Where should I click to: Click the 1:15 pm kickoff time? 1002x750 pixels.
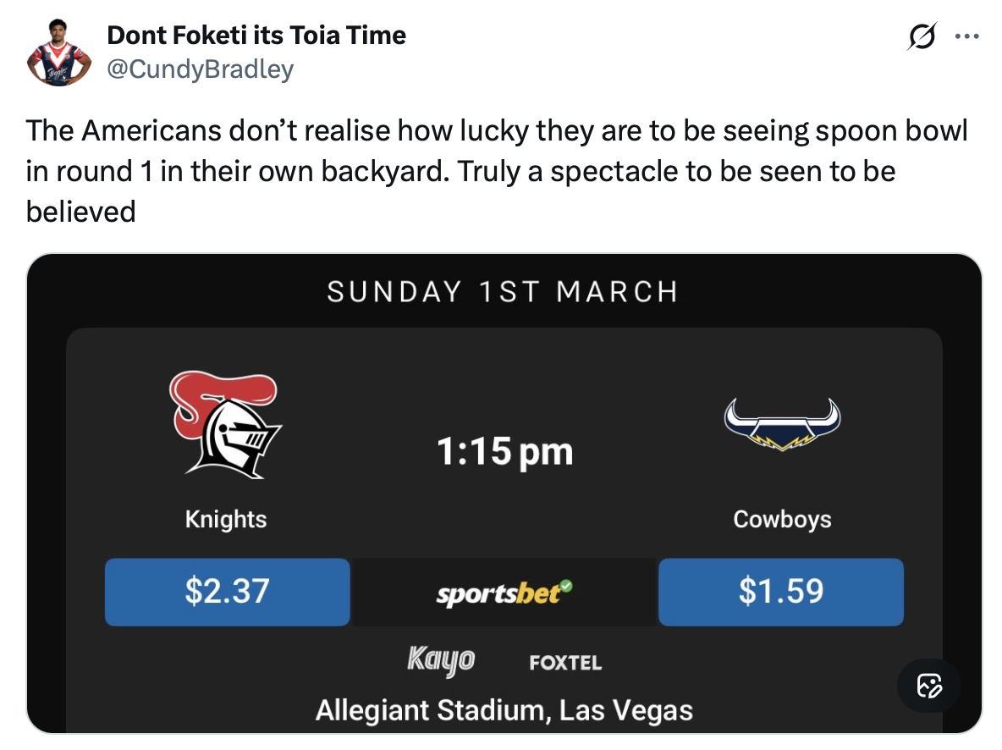point(504,451)
